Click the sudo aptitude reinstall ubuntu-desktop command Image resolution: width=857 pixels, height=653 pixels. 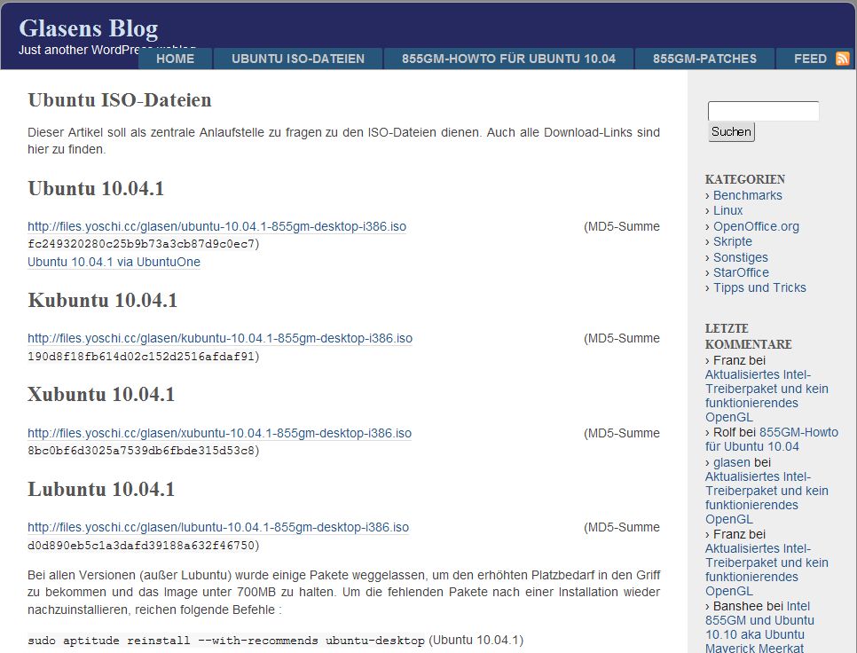[x=225, y=641]
